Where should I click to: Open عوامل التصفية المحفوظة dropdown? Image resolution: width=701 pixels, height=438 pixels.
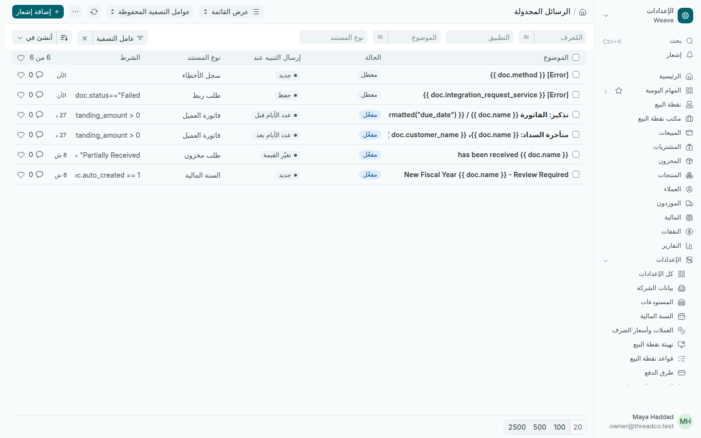[149, 12]
